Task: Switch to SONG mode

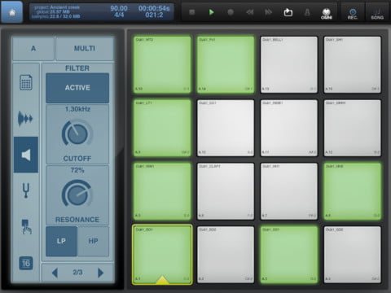Action: [377, 14]
